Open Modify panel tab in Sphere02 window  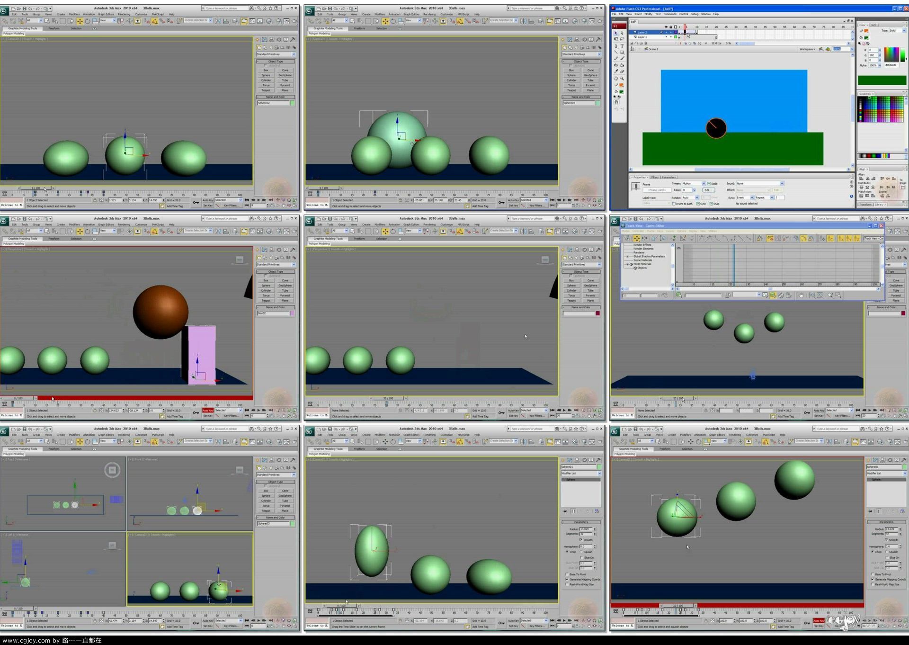click(x=264, y=39)
